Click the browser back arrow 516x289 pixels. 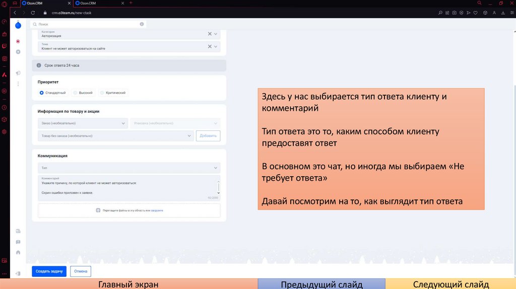[x=15, y=13]
